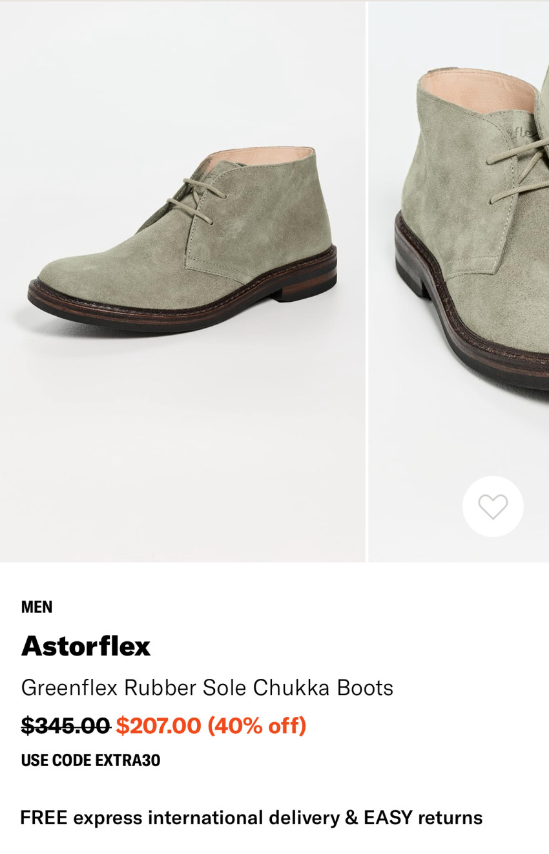Click the laces in the first boot photo

[194, 197]
